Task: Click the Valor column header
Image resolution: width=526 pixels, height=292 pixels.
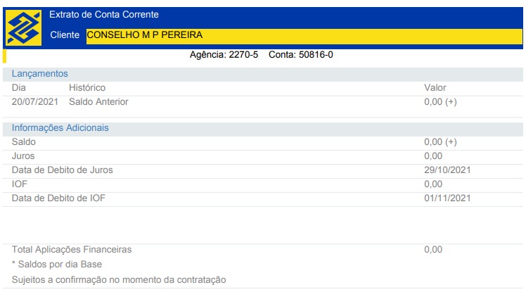Action: [x=435, y=88]
